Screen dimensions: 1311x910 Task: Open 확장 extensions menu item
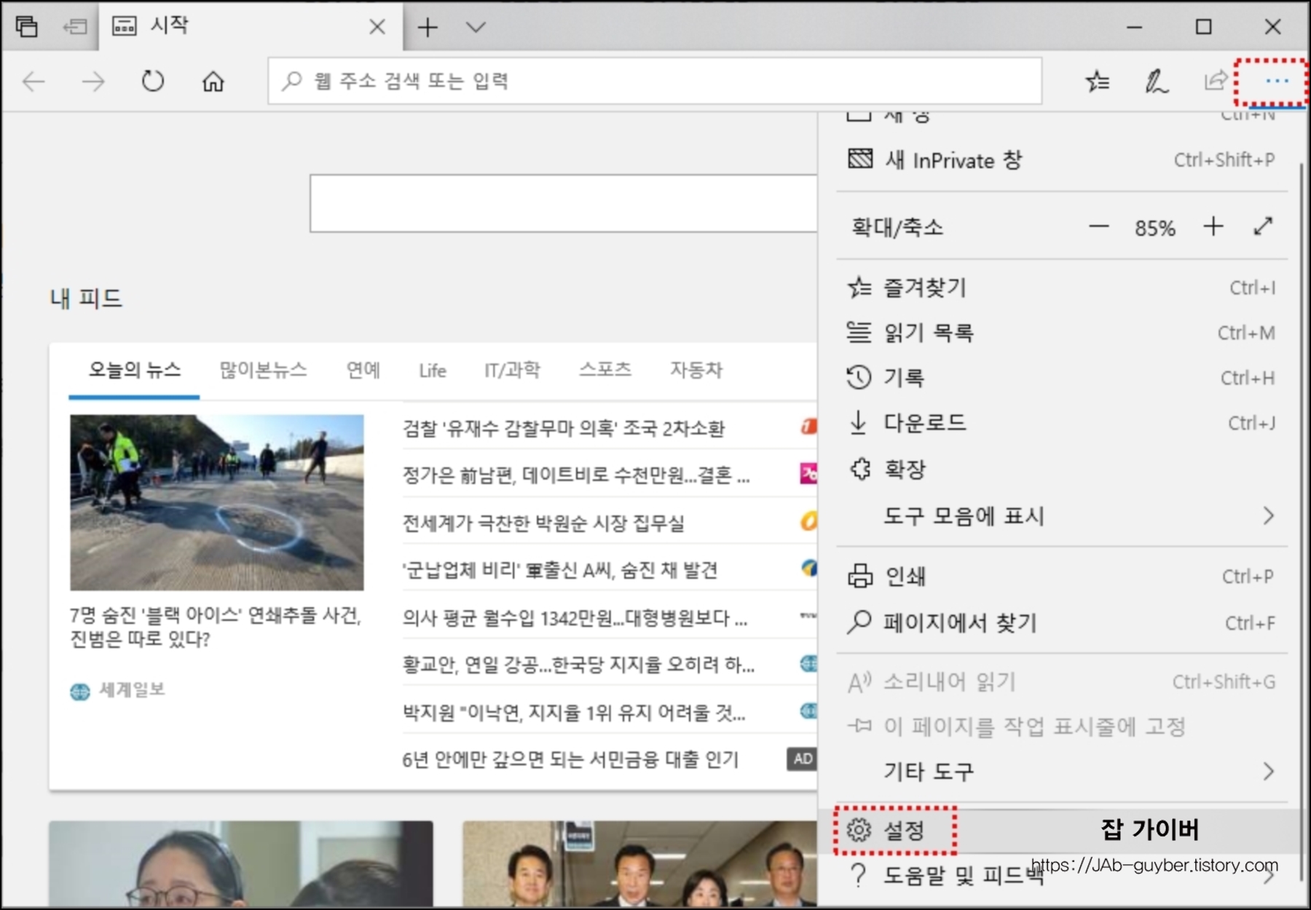coord(1061,469)
